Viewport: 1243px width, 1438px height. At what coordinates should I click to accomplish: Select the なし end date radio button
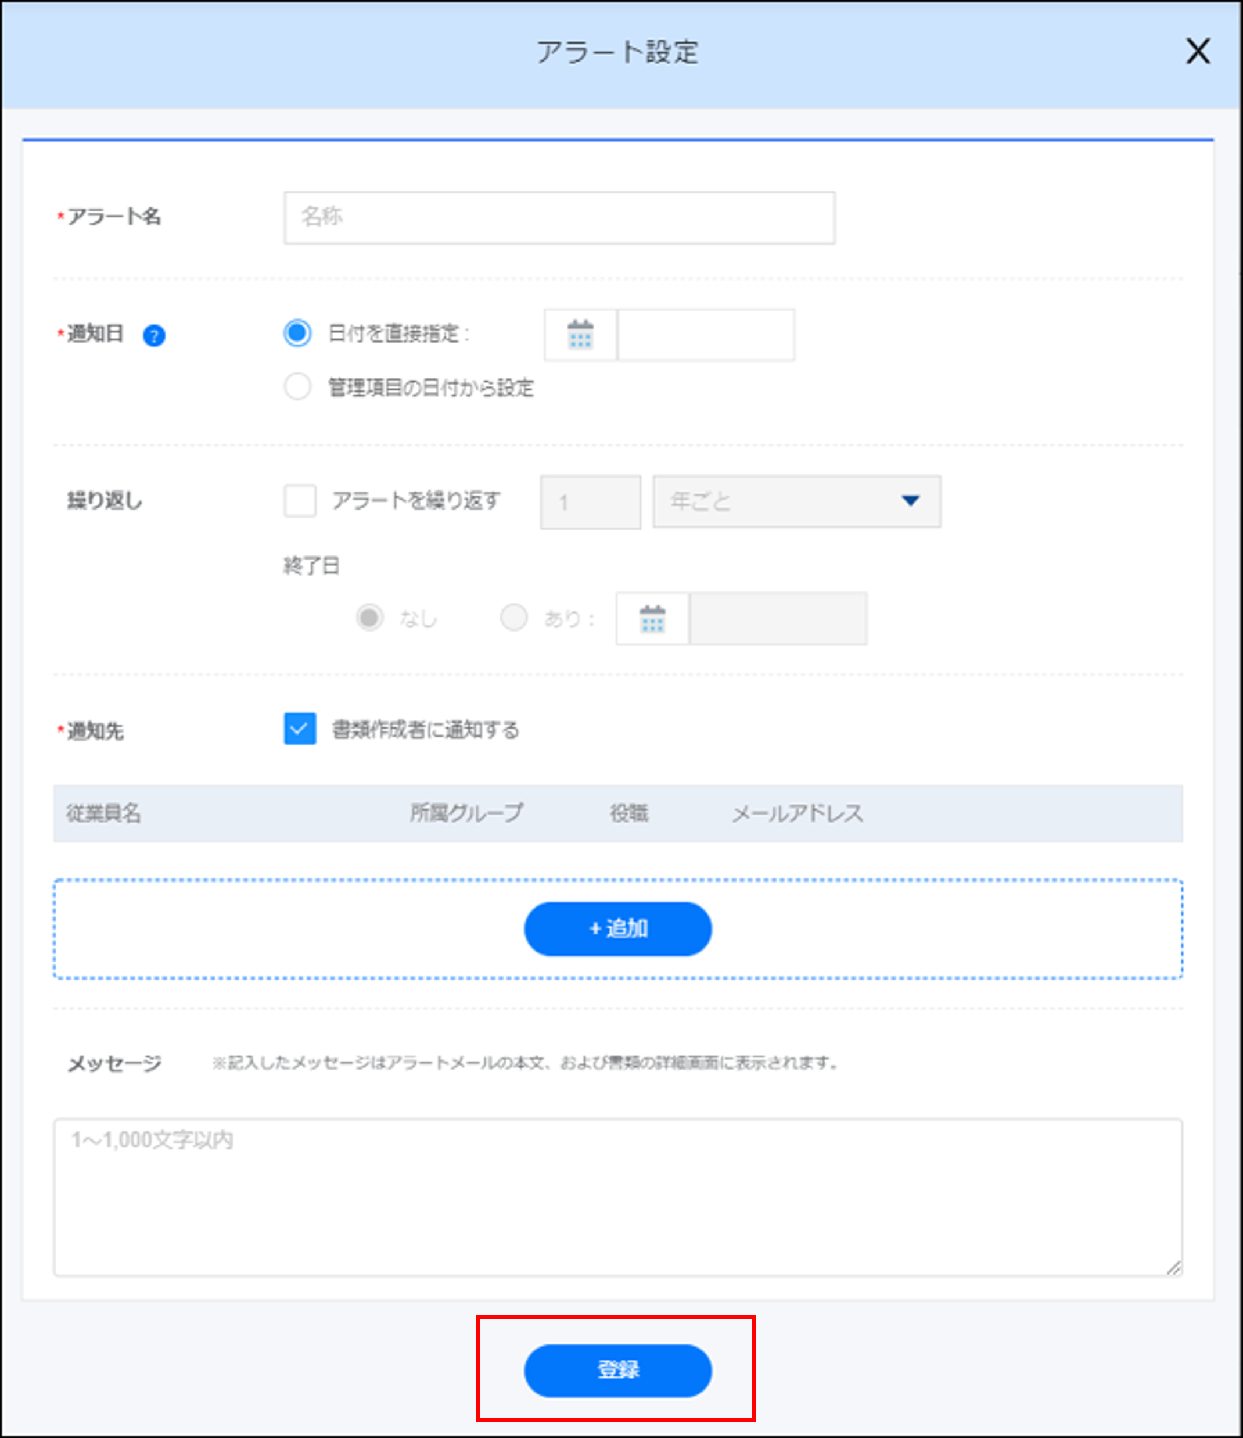click(x=369, y=617)
